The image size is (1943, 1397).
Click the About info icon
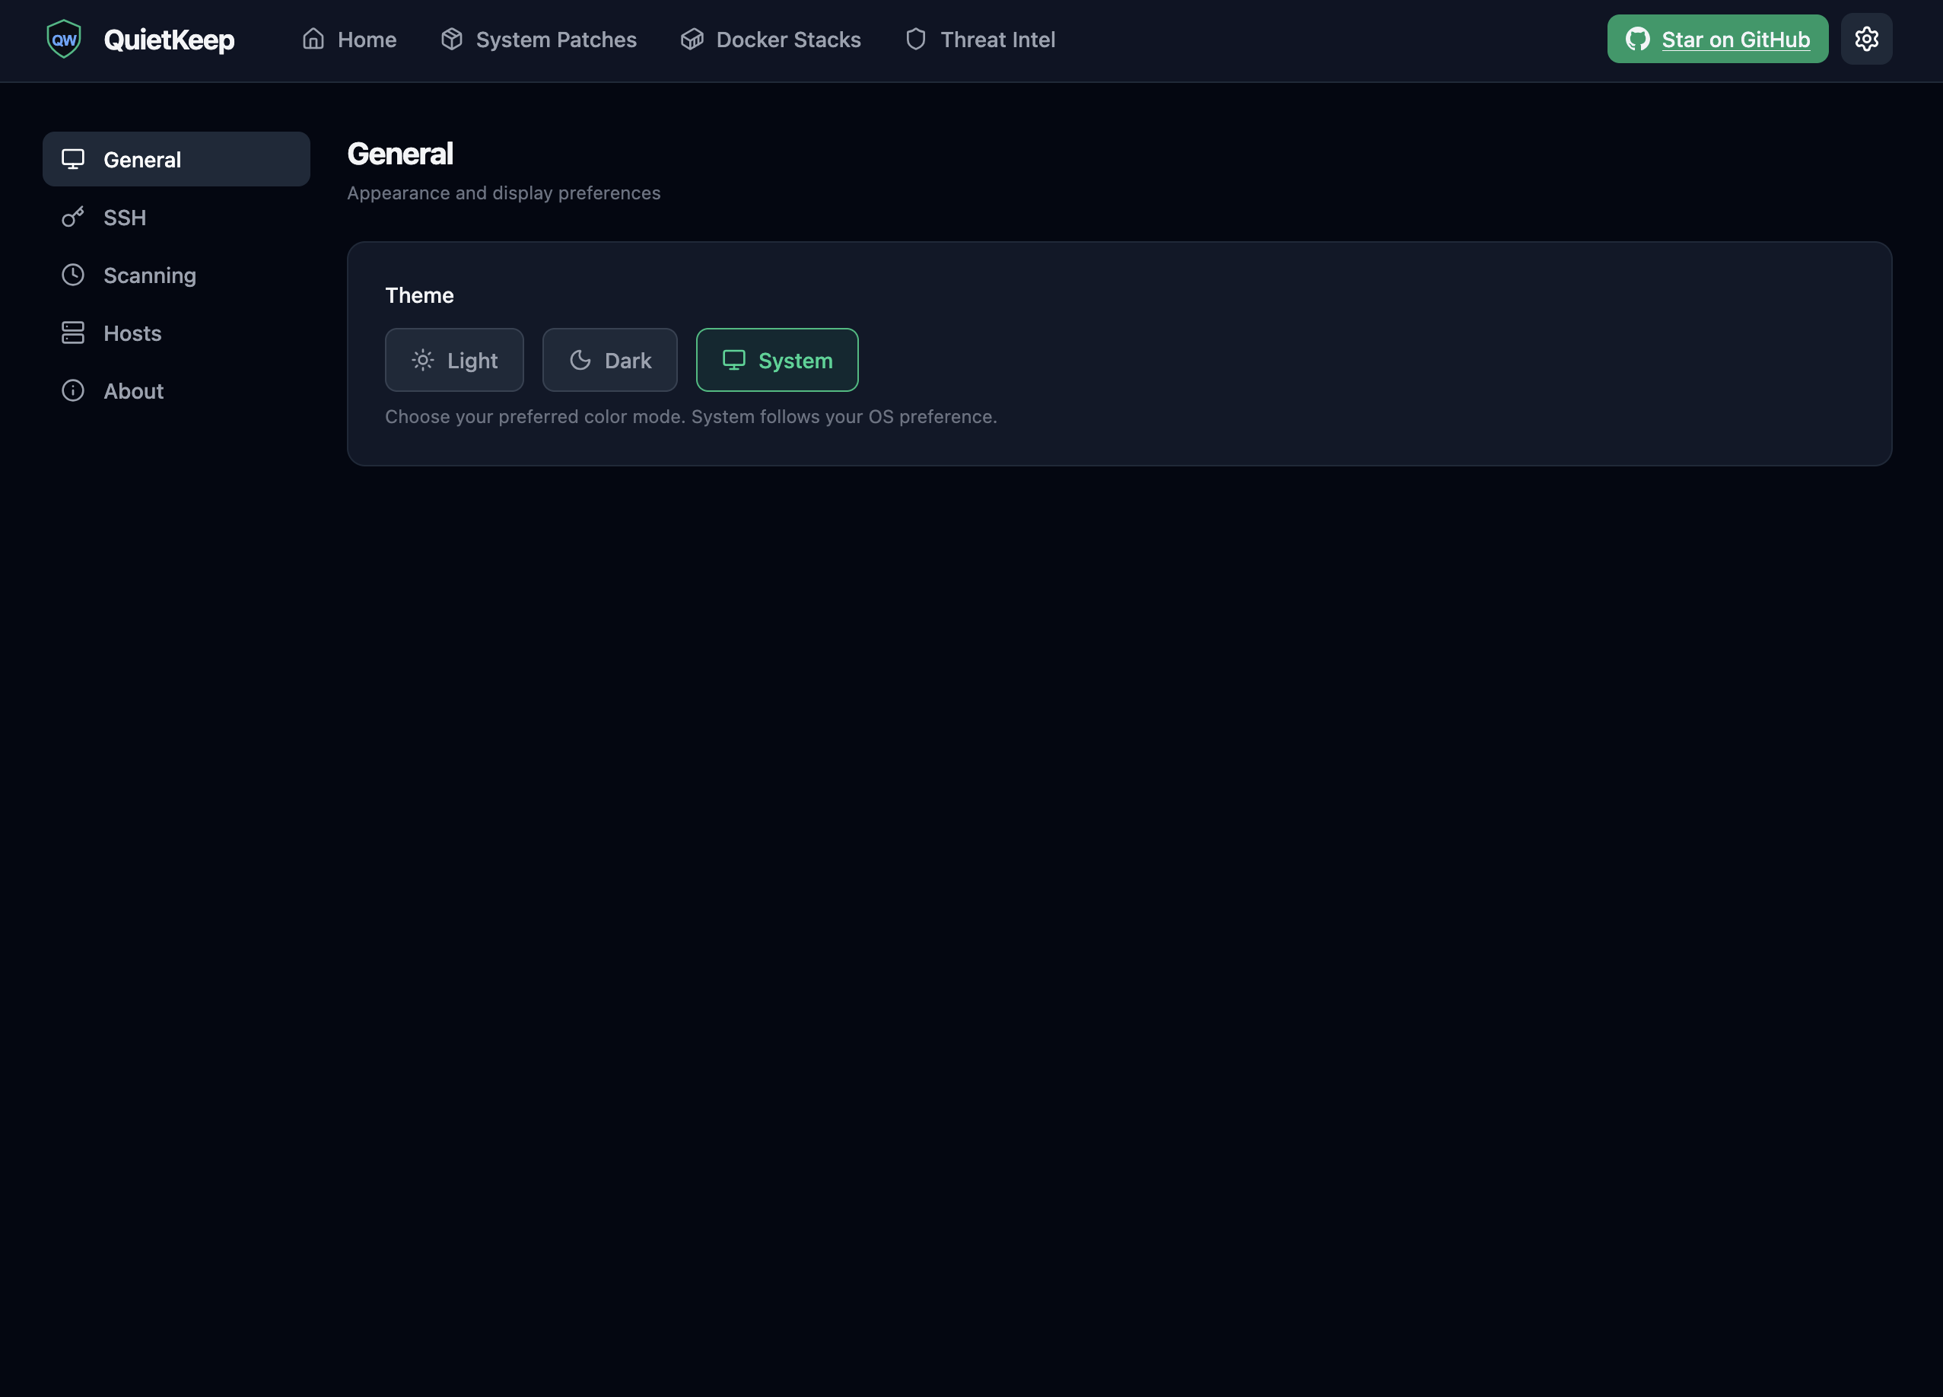point(73,391)
